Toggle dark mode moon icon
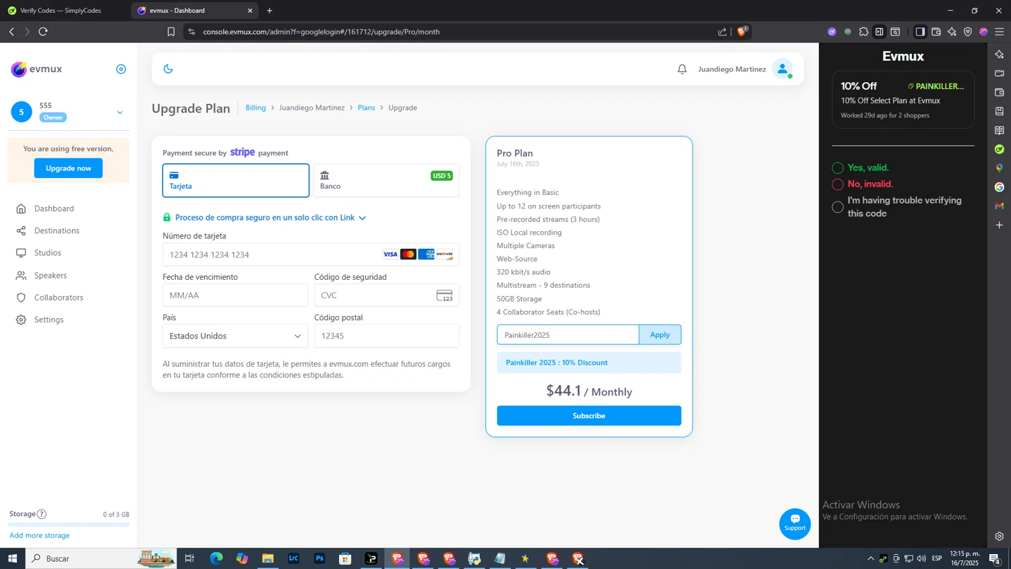The height and width of the screenshot is (569, 1011). pos(168,69)
